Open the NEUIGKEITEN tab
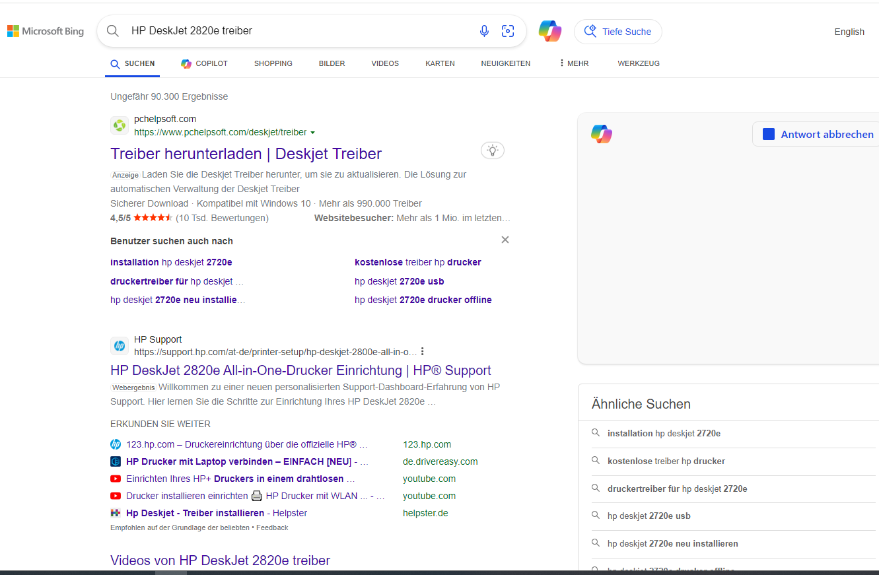879x575 pixels. point(506,64)
